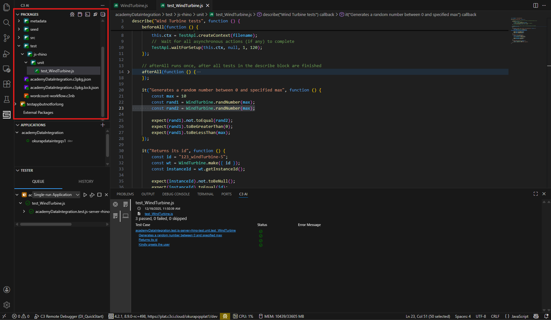Image resolution: width=551 pixels, height=320 pixels.
Task: Open the C3 AI Terminal icon in Packages header
Action: (x=88, y=14)
